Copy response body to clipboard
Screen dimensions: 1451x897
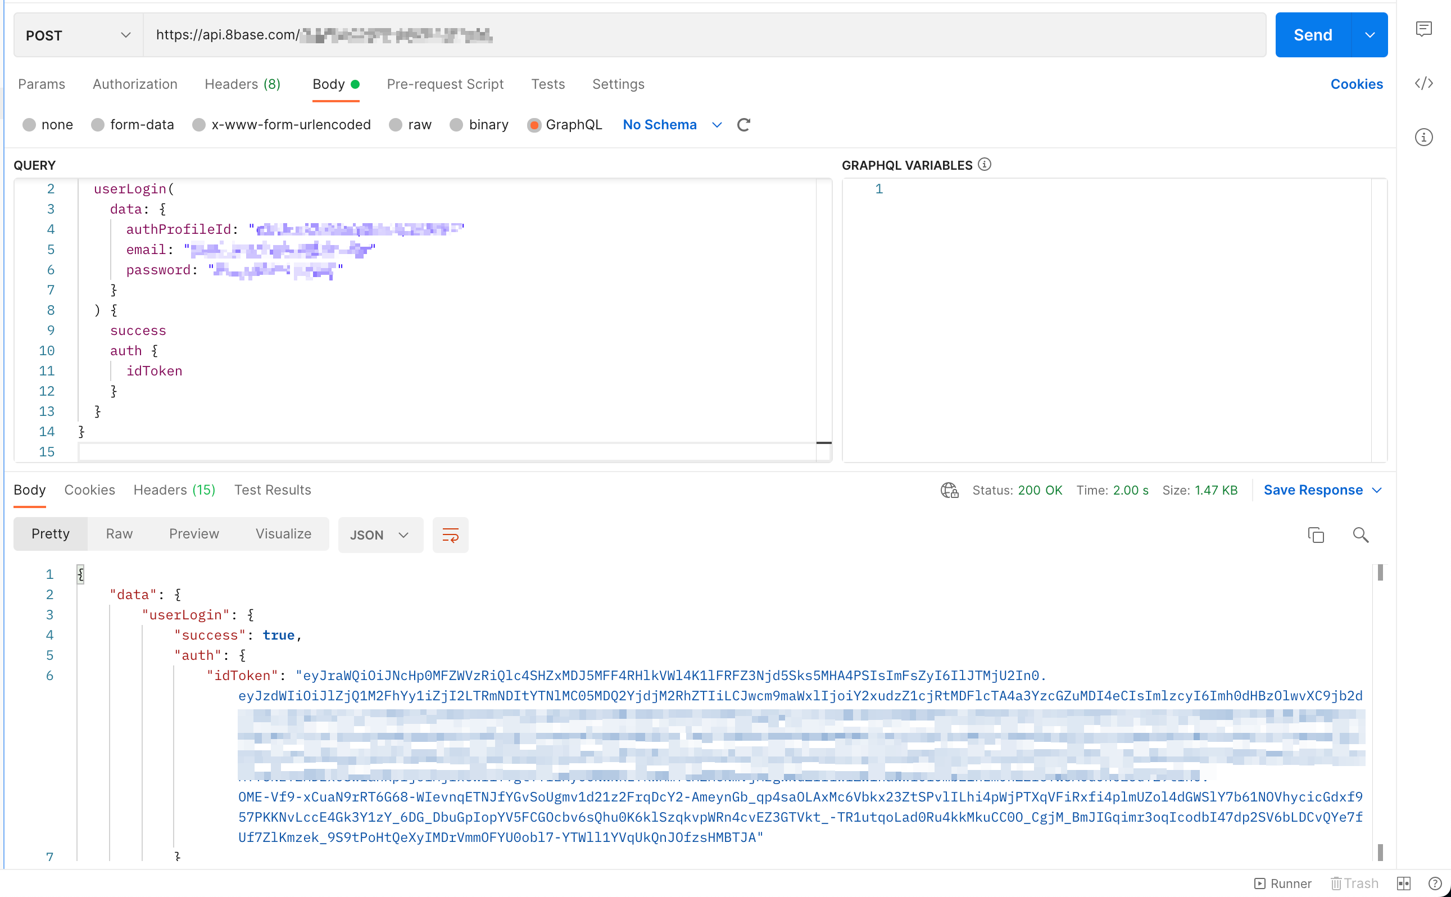pos(1315,535)
